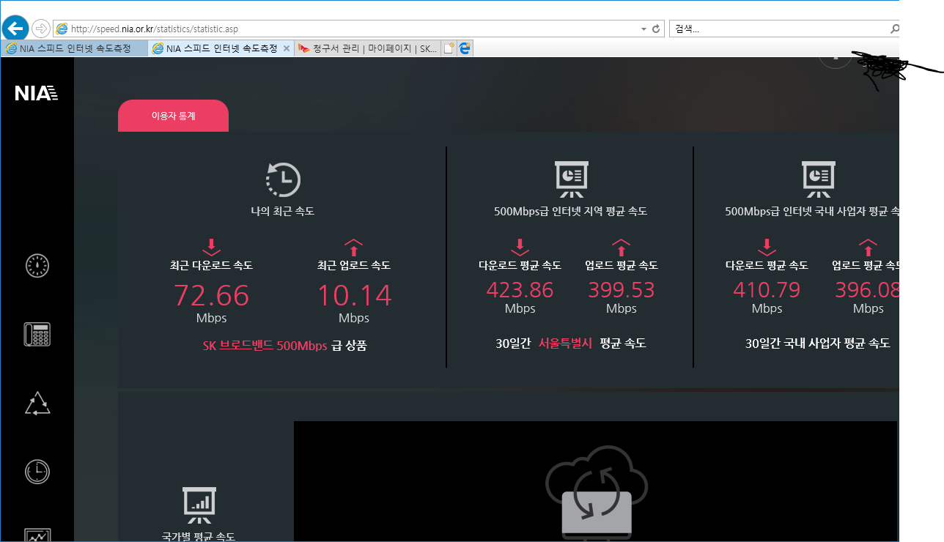Screen dimensions: 944x542
Task: Click the browser forward arrow button
Action: 41,29
